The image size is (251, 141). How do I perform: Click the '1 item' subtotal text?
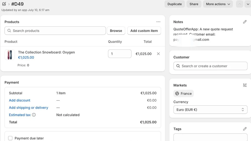[61, 93]
